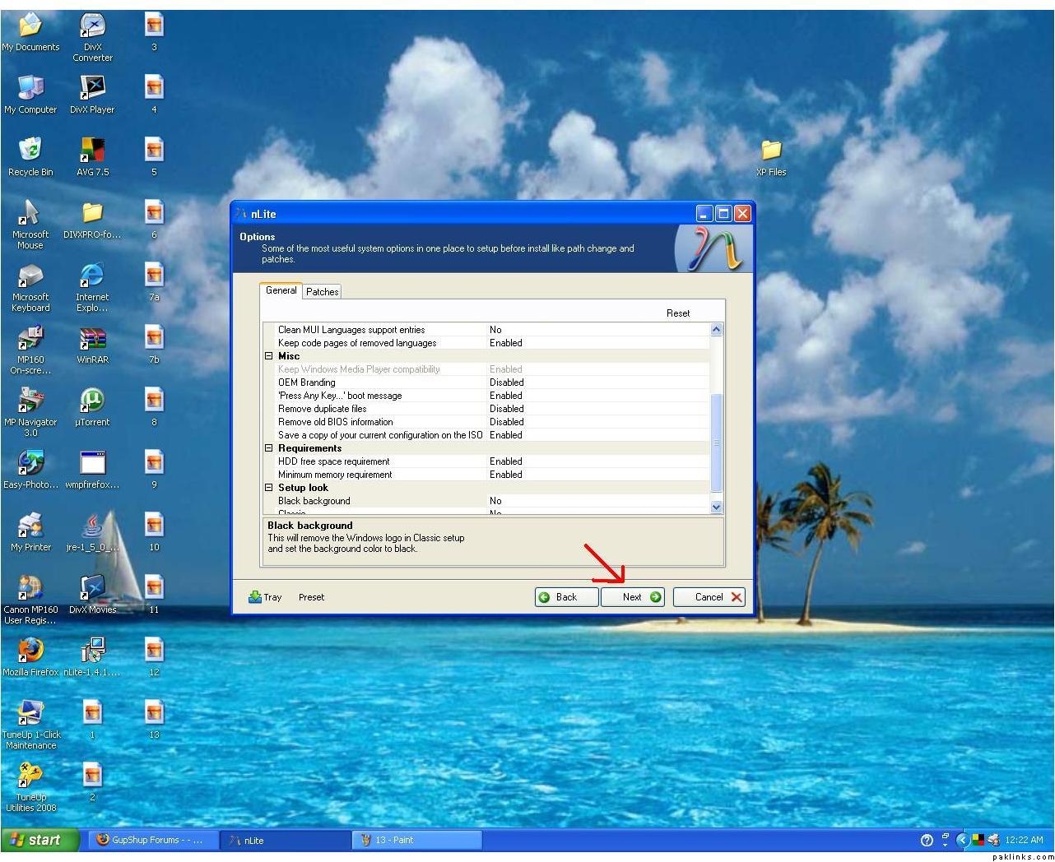Image resolution: width=1055 pixels, height=862 pixels.
Task: Collapse the Setup look group
Action: (x=268, y=488)
